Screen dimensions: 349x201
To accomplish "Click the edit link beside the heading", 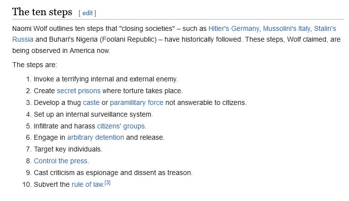I will (87, 13).
